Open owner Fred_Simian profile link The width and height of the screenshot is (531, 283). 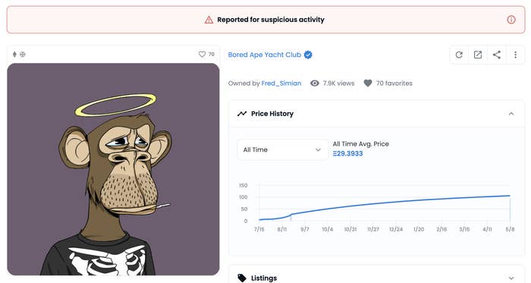[281, 83]
